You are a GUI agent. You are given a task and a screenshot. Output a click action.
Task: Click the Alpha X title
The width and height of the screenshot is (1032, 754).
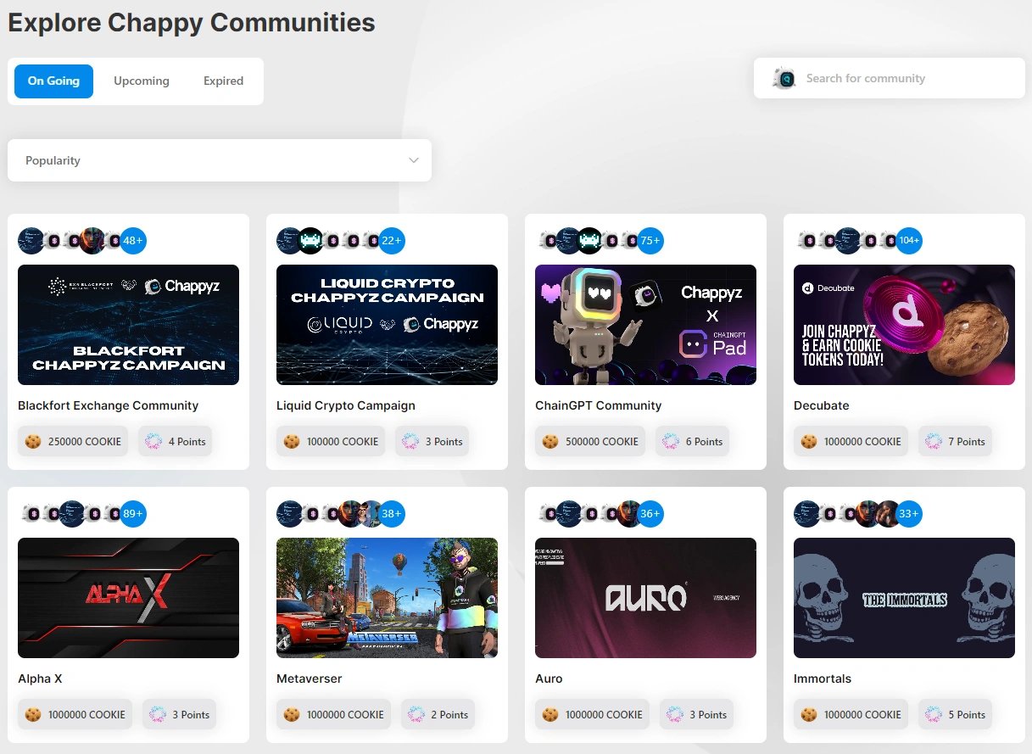[40, 679]
